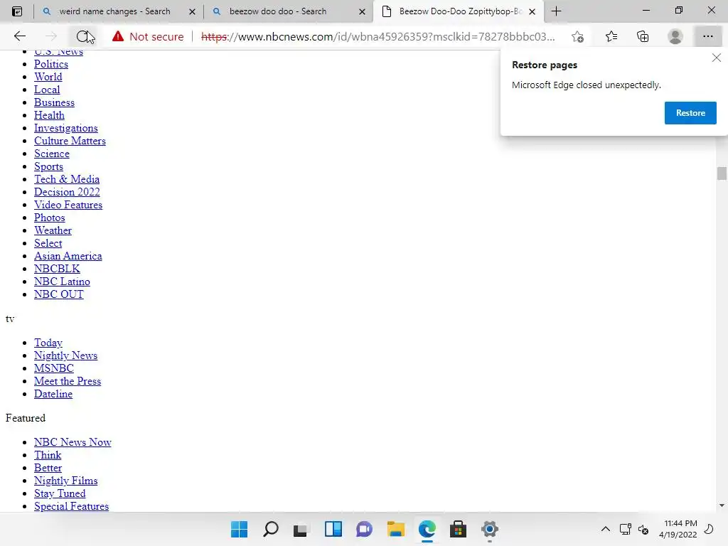This screenshot has width=728, height=546.
Task: Open the Decision 2022 link
Action: 67,192
